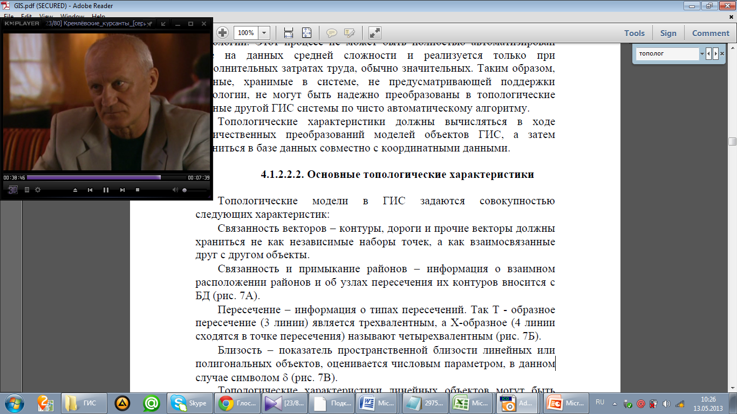The width and height of the screenshot is (737, 414).
Task: Switch to KMPlayer [23/8... taskbar button
Action: 284,403
